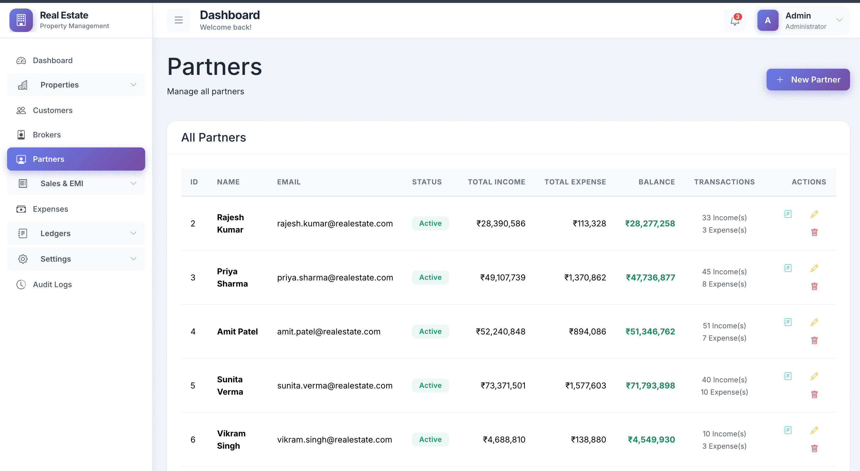View ledger icon for Amit Patel

[x=788, y=322]
